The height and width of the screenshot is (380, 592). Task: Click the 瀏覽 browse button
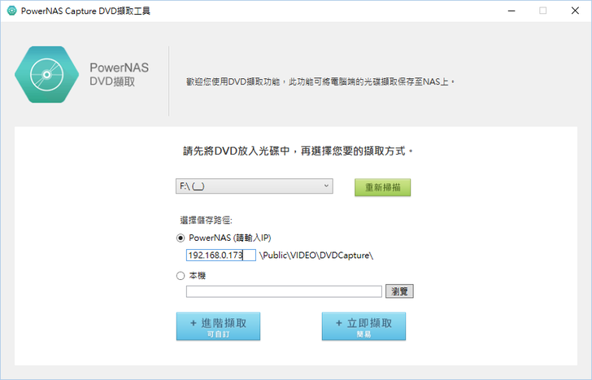399,291
